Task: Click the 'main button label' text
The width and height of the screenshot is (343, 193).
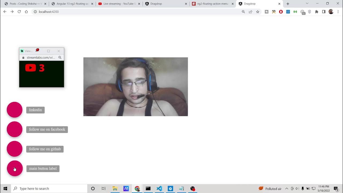Action: (x=43, y=169)
